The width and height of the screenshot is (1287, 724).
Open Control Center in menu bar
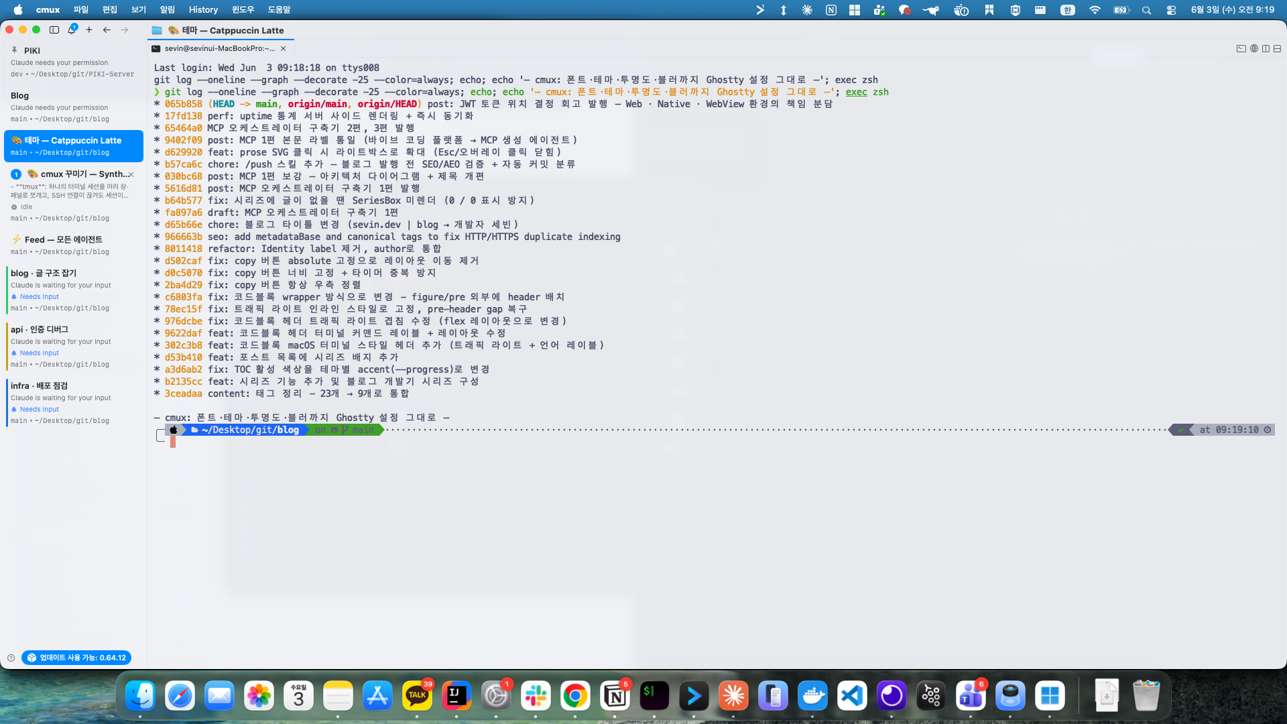[x=1171, y=9]
